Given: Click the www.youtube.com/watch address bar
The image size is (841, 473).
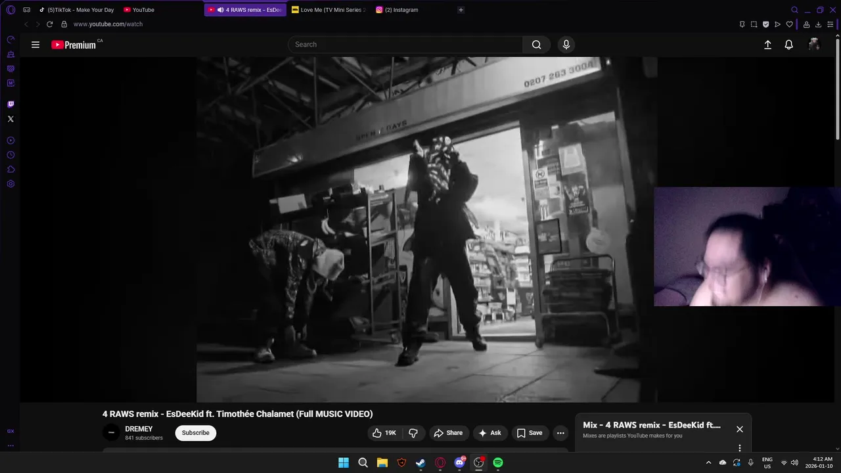Looking at the screenshot, I should point(108,24).
